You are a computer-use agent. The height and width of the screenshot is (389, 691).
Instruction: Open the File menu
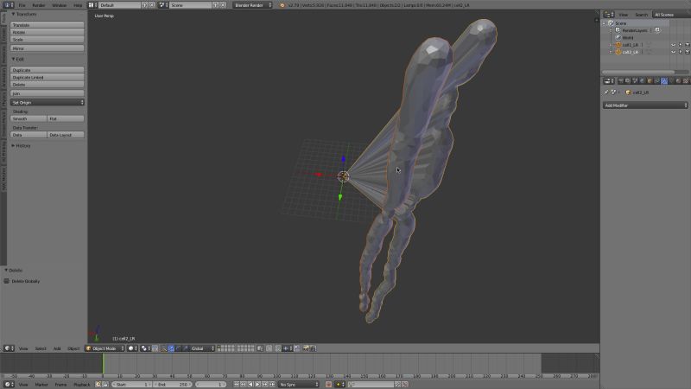22,5
